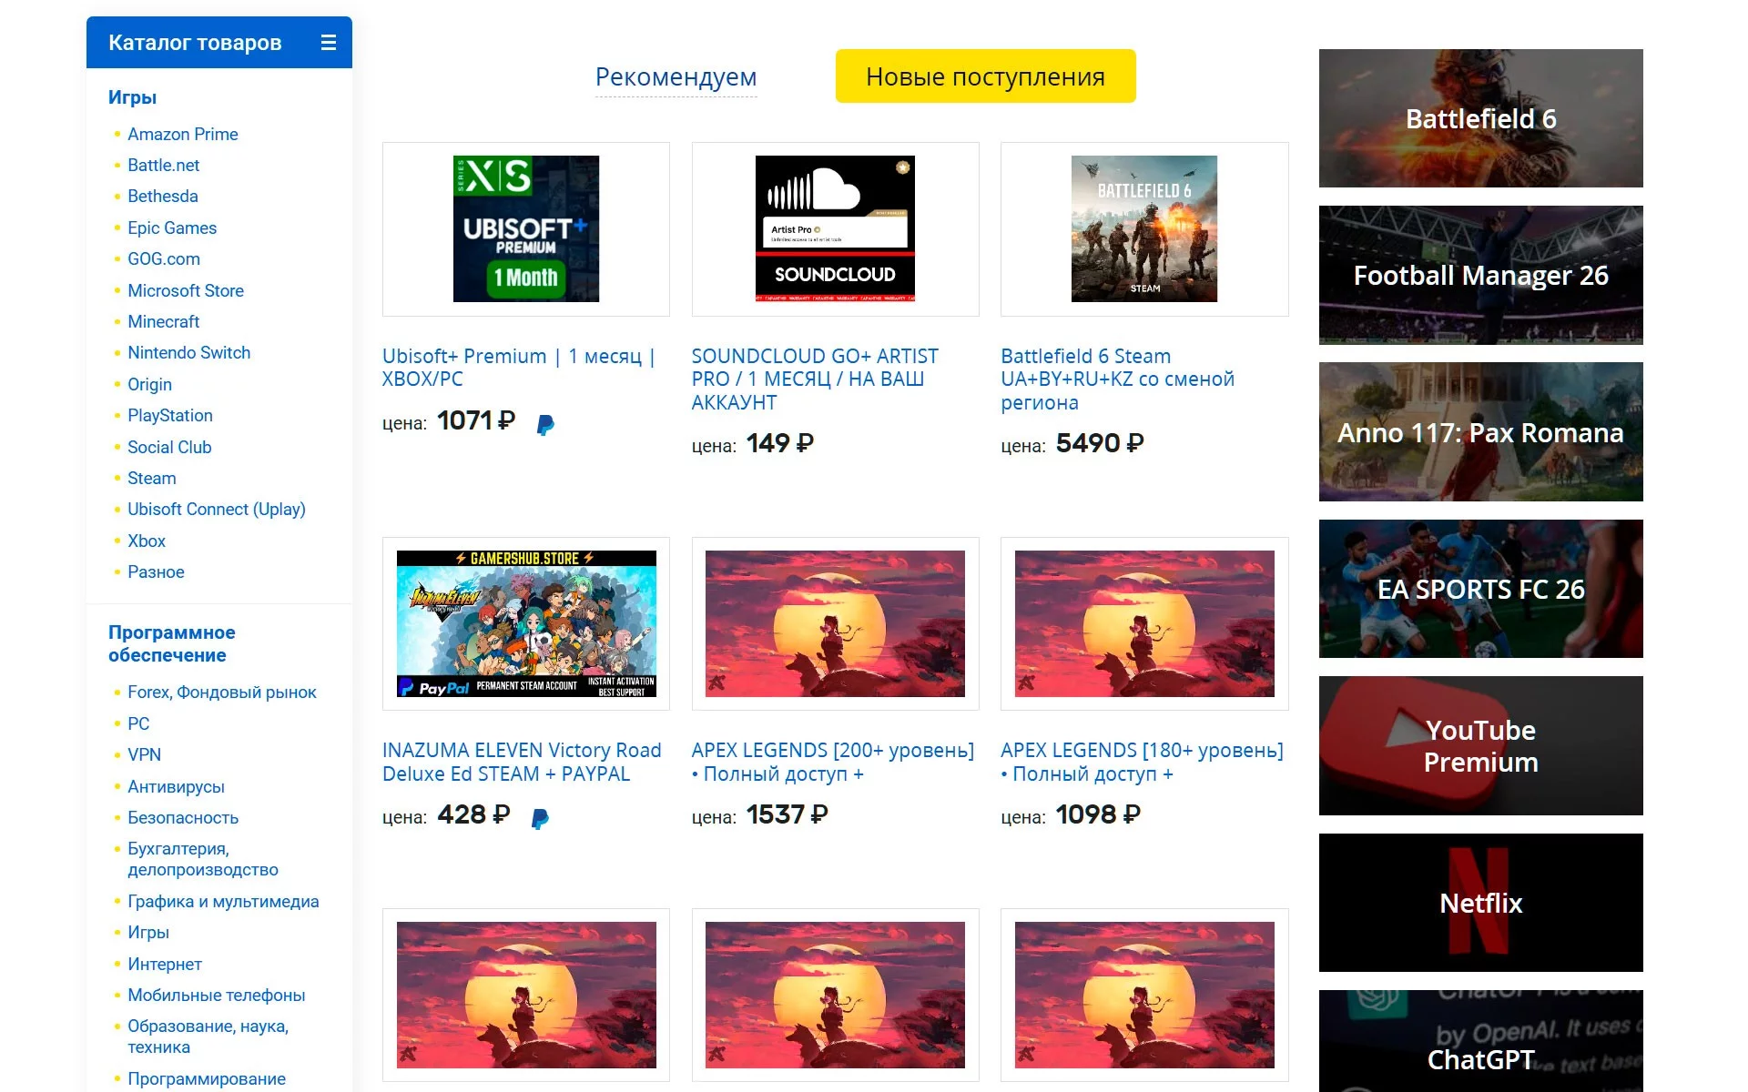Open YouTube Premium banner
1748x1092 pixels.
click(1480, 745)
